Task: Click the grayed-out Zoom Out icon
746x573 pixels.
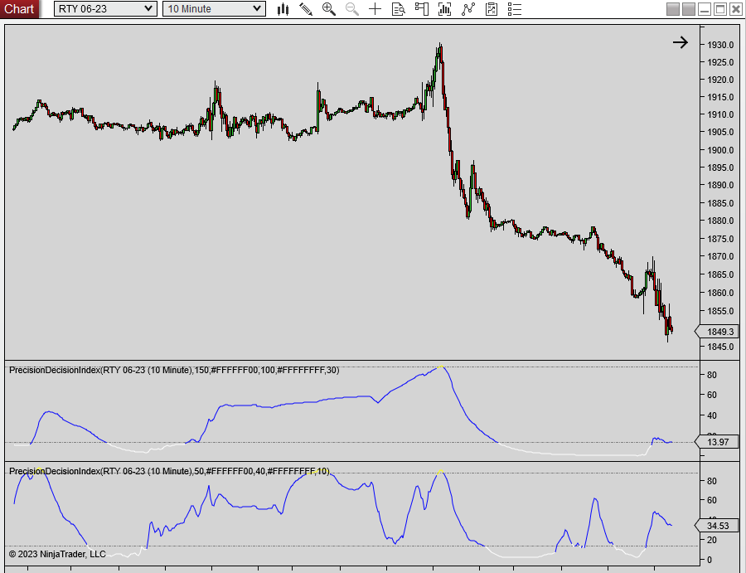Action: (x=351, y=9)
